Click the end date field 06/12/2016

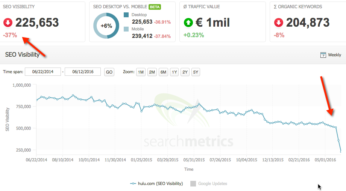(82, 72)
